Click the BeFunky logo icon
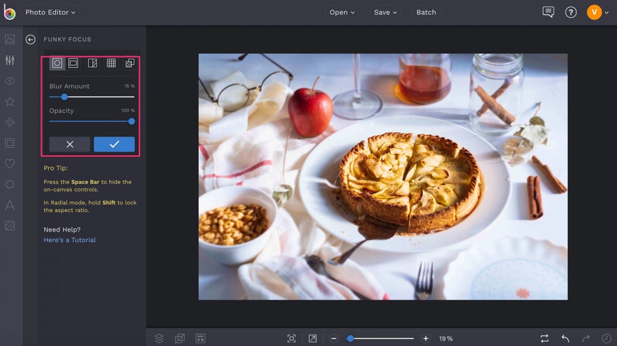The width and height of the screenshot is (617, 346). (9, 12)
